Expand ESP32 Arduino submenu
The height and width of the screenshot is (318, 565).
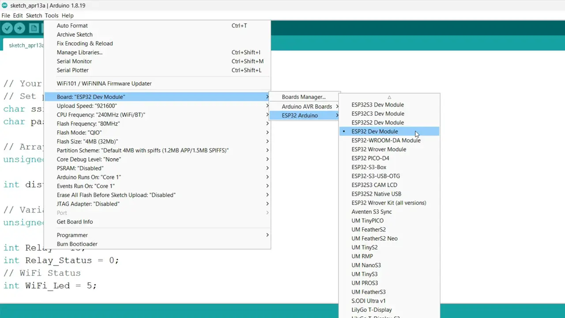305,115
